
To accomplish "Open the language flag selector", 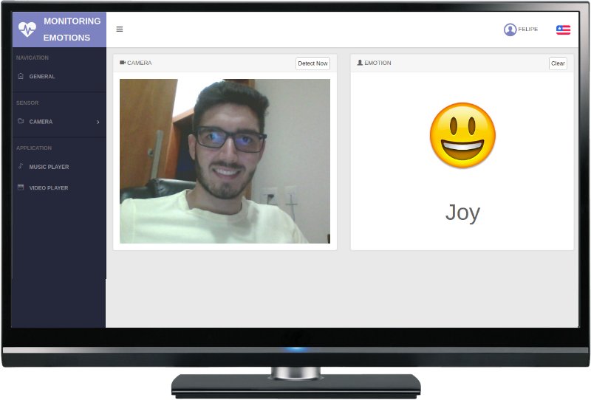I will tap(563, 30).
